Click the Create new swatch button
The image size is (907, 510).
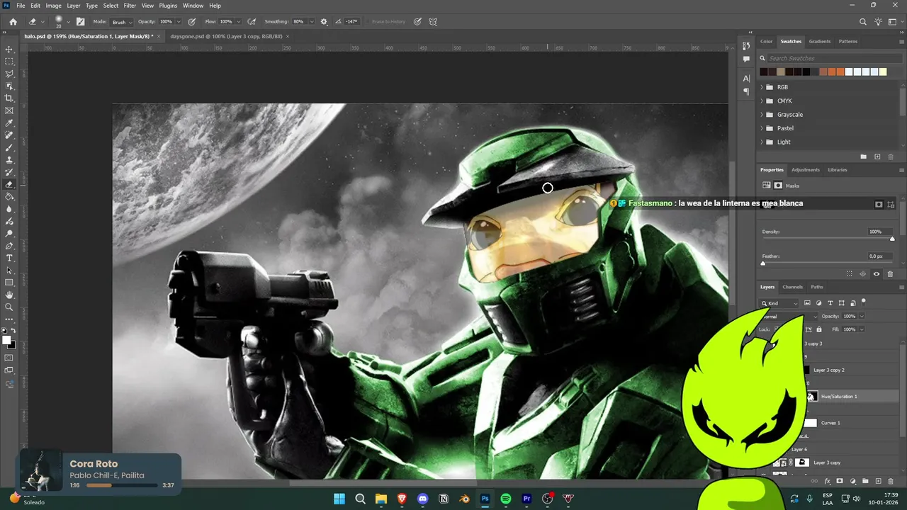(877, 157)
